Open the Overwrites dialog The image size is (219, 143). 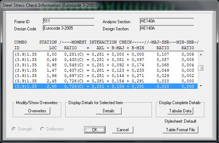37,111
